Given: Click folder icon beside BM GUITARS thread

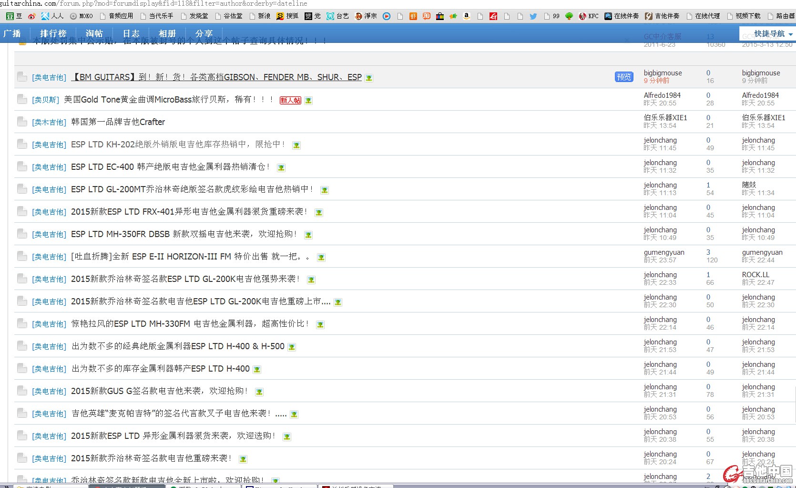Looking at the screenshot, I should coord(22,77).
